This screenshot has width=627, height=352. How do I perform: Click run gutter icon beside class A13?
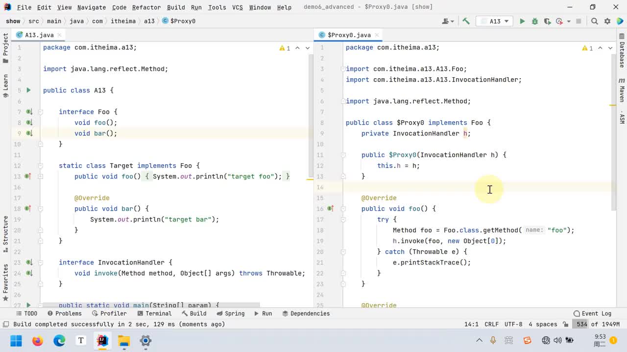point(28,90)
